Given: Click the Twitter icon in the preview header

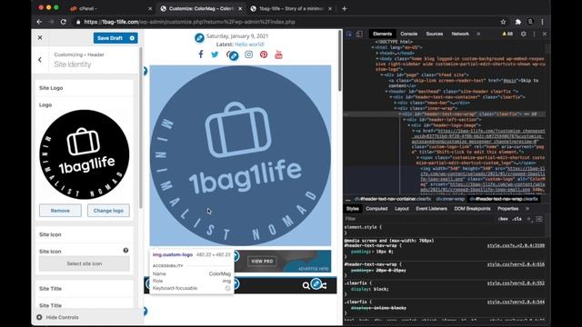Looking at the screenshot, I should coord(215,54).
